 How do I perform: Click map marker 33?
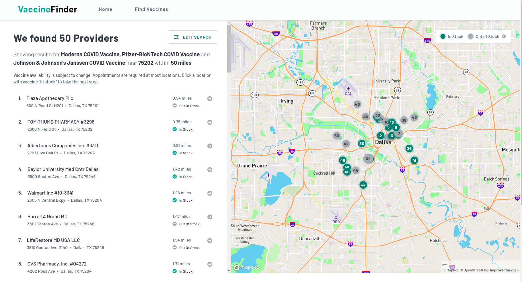362,143
